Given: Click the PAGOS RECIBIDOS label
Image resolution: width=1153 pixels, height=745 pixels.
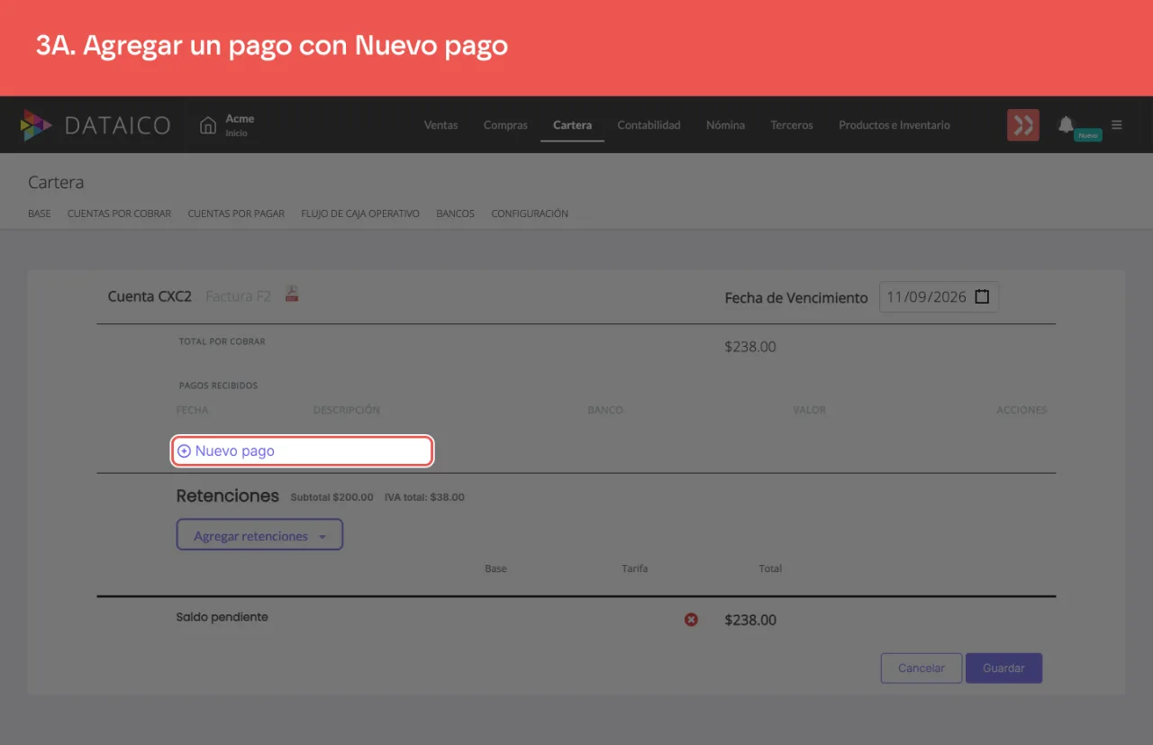Looking at the screenshot, I should [x=218, y=386].
